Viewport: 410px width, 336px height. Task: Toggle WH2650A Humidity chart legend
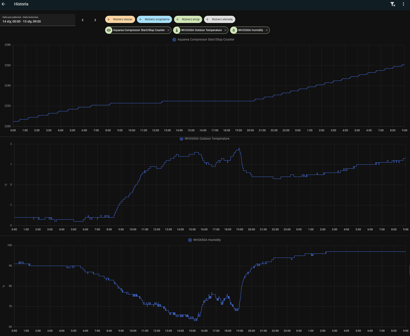point(205,240)
